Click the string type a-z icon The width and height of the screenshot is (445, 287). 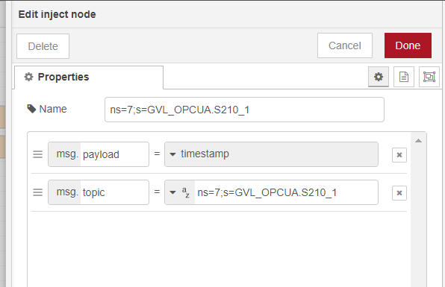pos(186,192)
